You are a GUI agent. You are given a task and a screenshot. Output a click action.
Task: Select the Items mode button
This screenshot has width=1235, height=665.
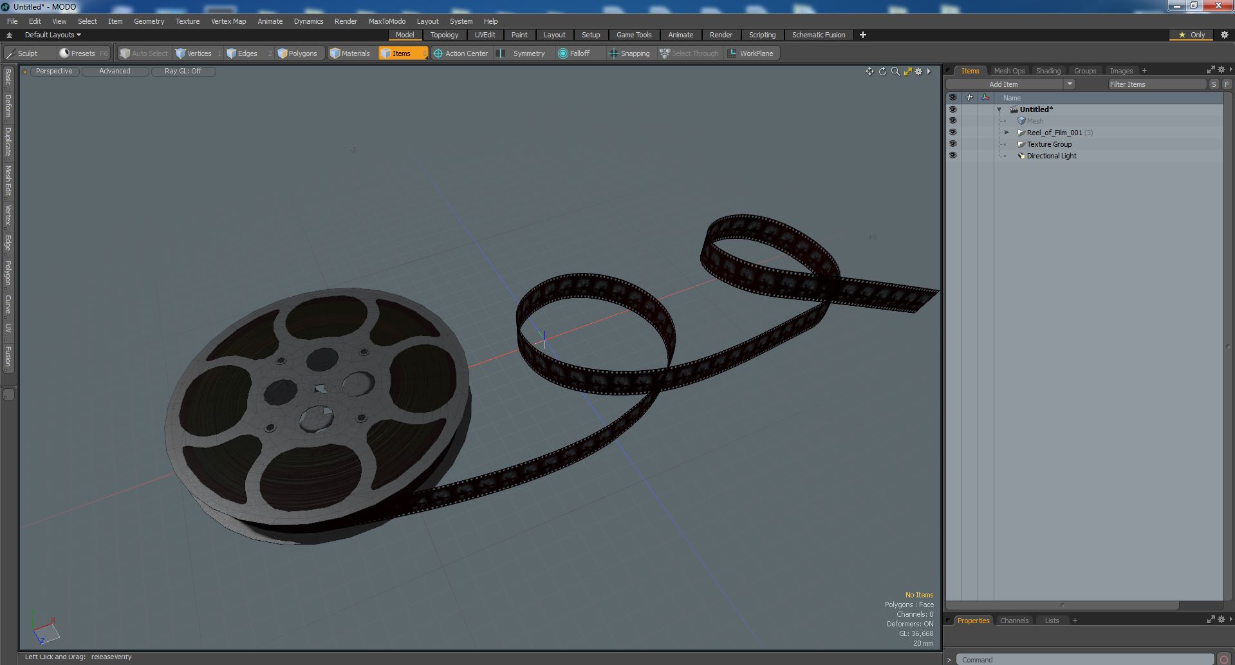[403, 53]
